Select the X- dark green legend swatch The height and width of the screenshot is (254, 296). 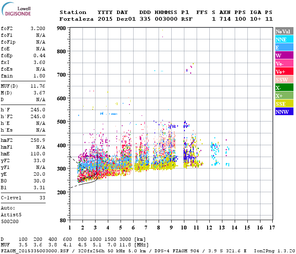tap(284, 88)
